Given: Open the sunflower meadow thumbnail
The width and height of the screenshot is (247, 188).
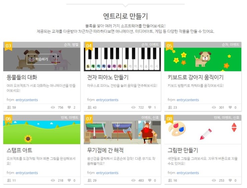Looking at the screenshot, I should tap(42, 132).
